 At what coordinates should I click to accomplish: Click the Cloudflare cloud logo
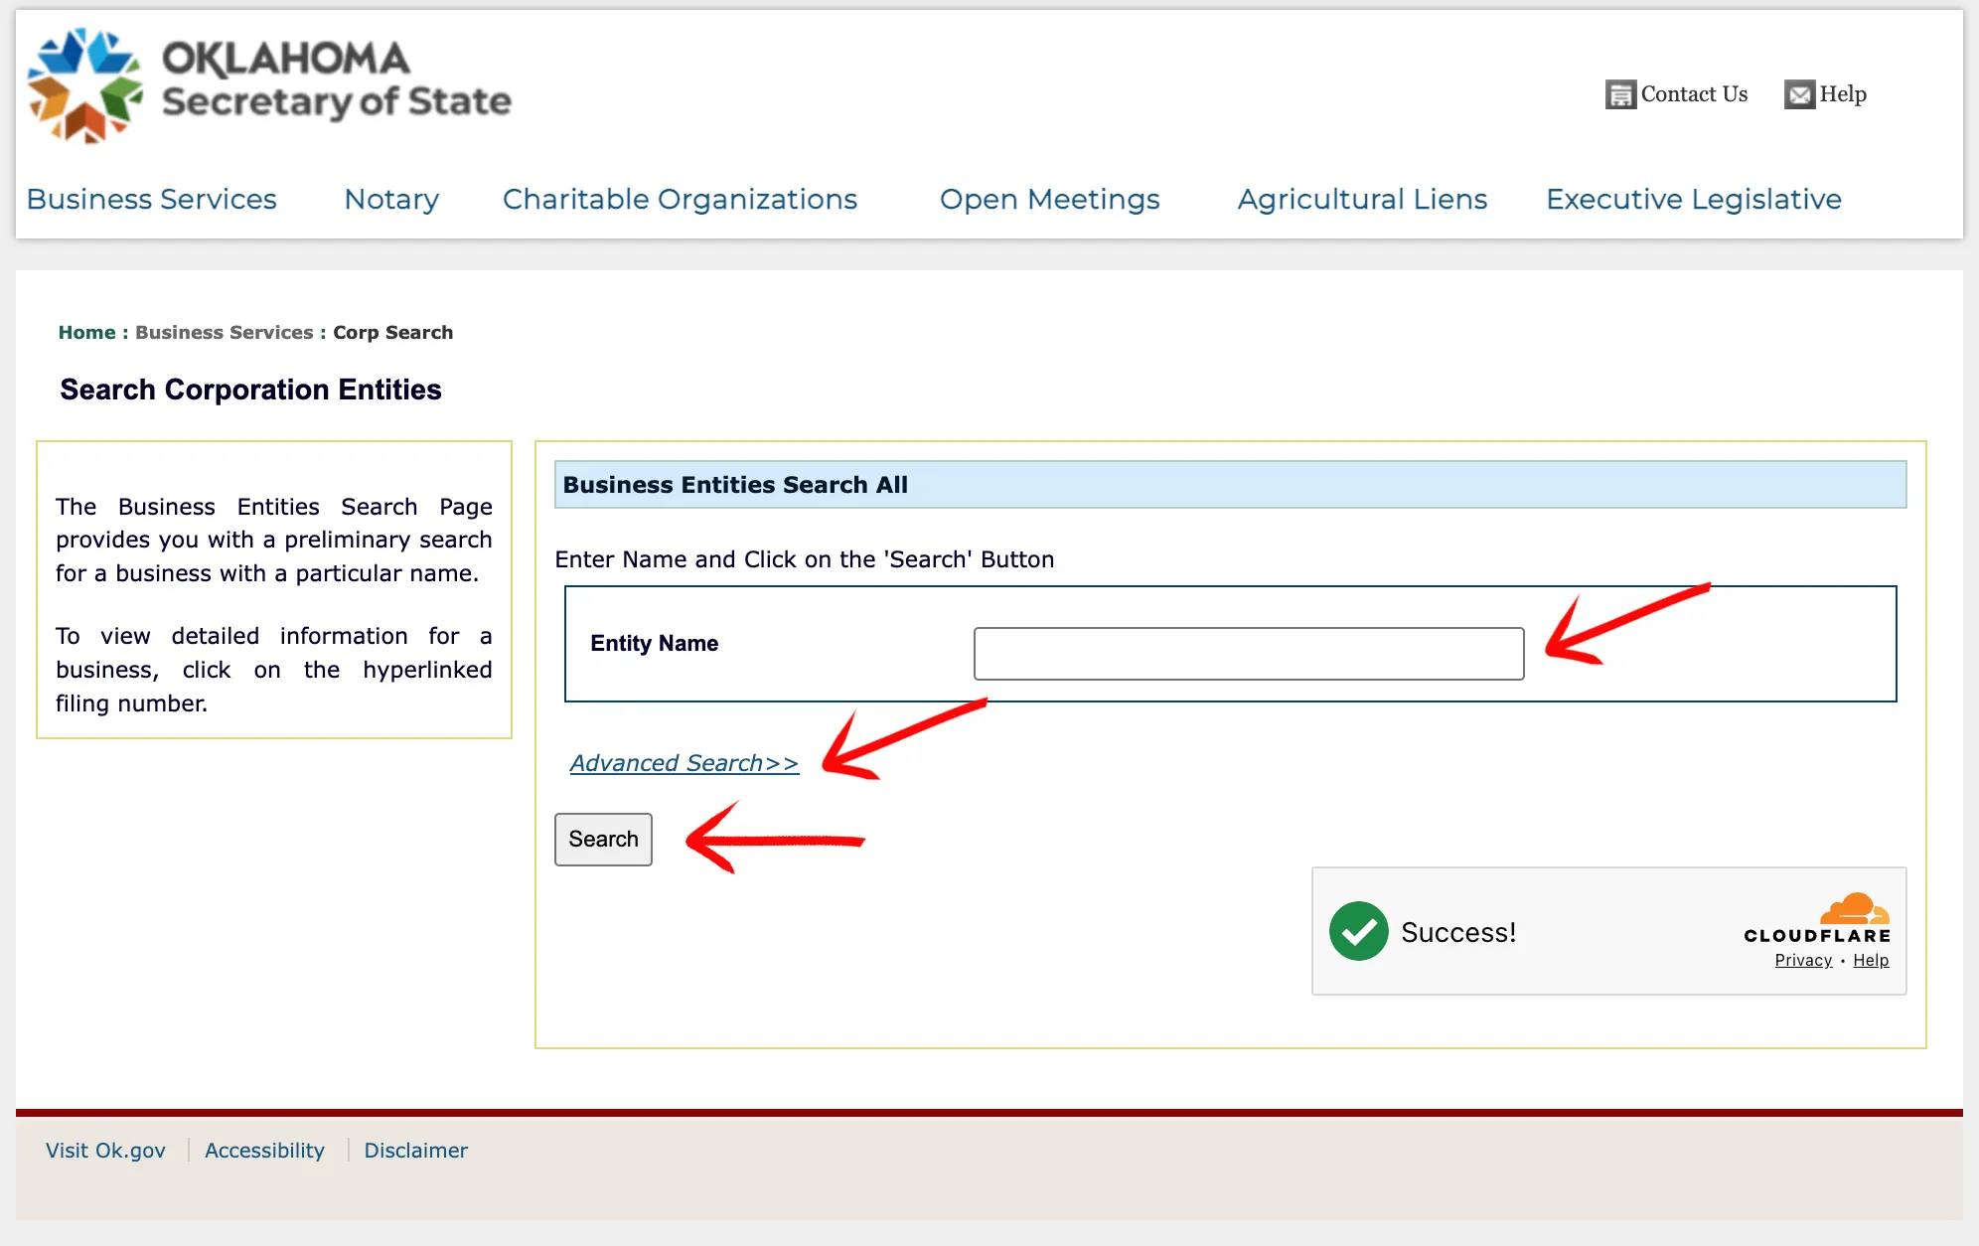tap(1854, 909)
